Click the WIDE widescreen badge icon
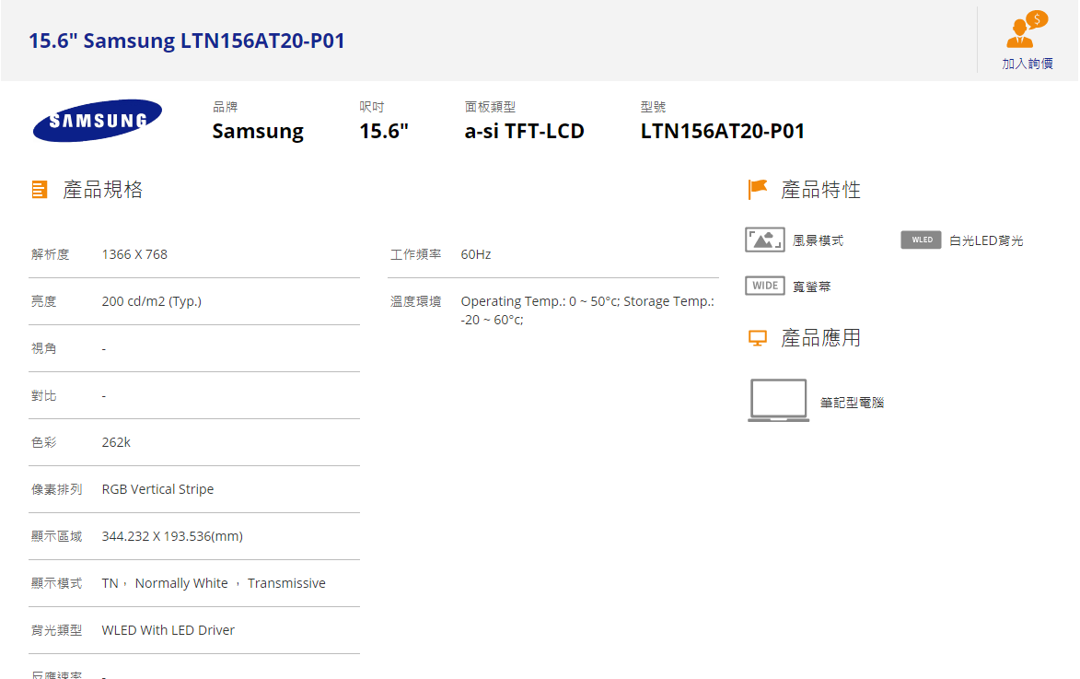The width and height of the screenshot is (1080, 679). pos(764,286)
